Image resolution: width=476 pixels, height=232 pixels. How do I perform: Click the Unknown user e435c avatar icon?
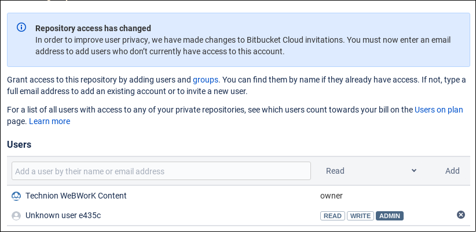tap(16, 216)
